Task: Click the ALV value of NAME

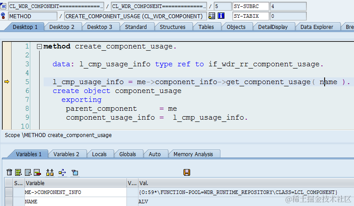Action: point(143,202)
